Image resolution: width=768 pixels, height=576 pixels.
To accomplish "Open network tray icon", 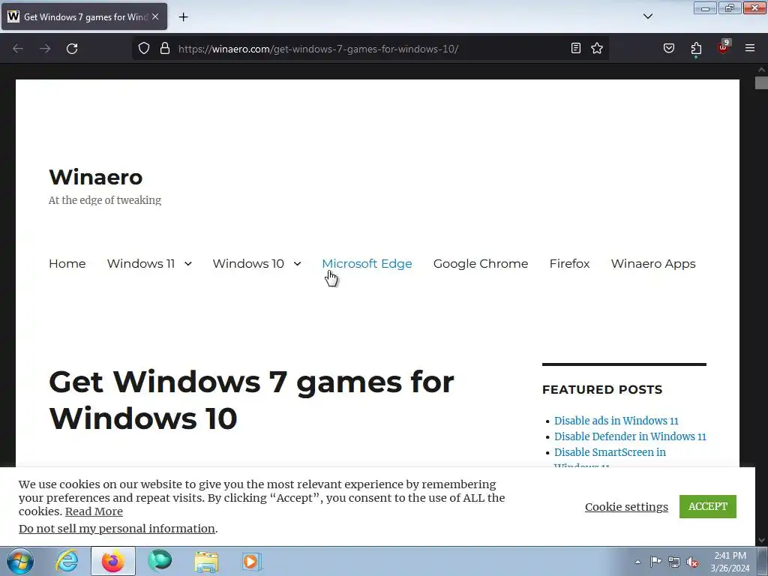I will (674, 562).
